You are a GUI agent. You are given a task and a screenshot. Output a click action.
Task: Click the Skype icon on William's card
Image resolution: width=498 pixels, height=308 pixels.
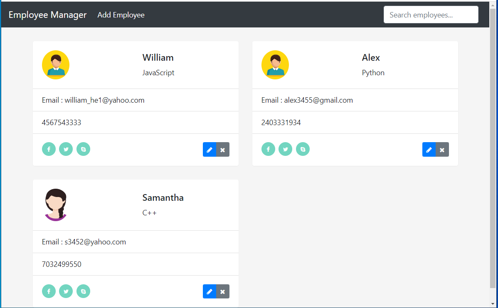[x=83, y=149]
